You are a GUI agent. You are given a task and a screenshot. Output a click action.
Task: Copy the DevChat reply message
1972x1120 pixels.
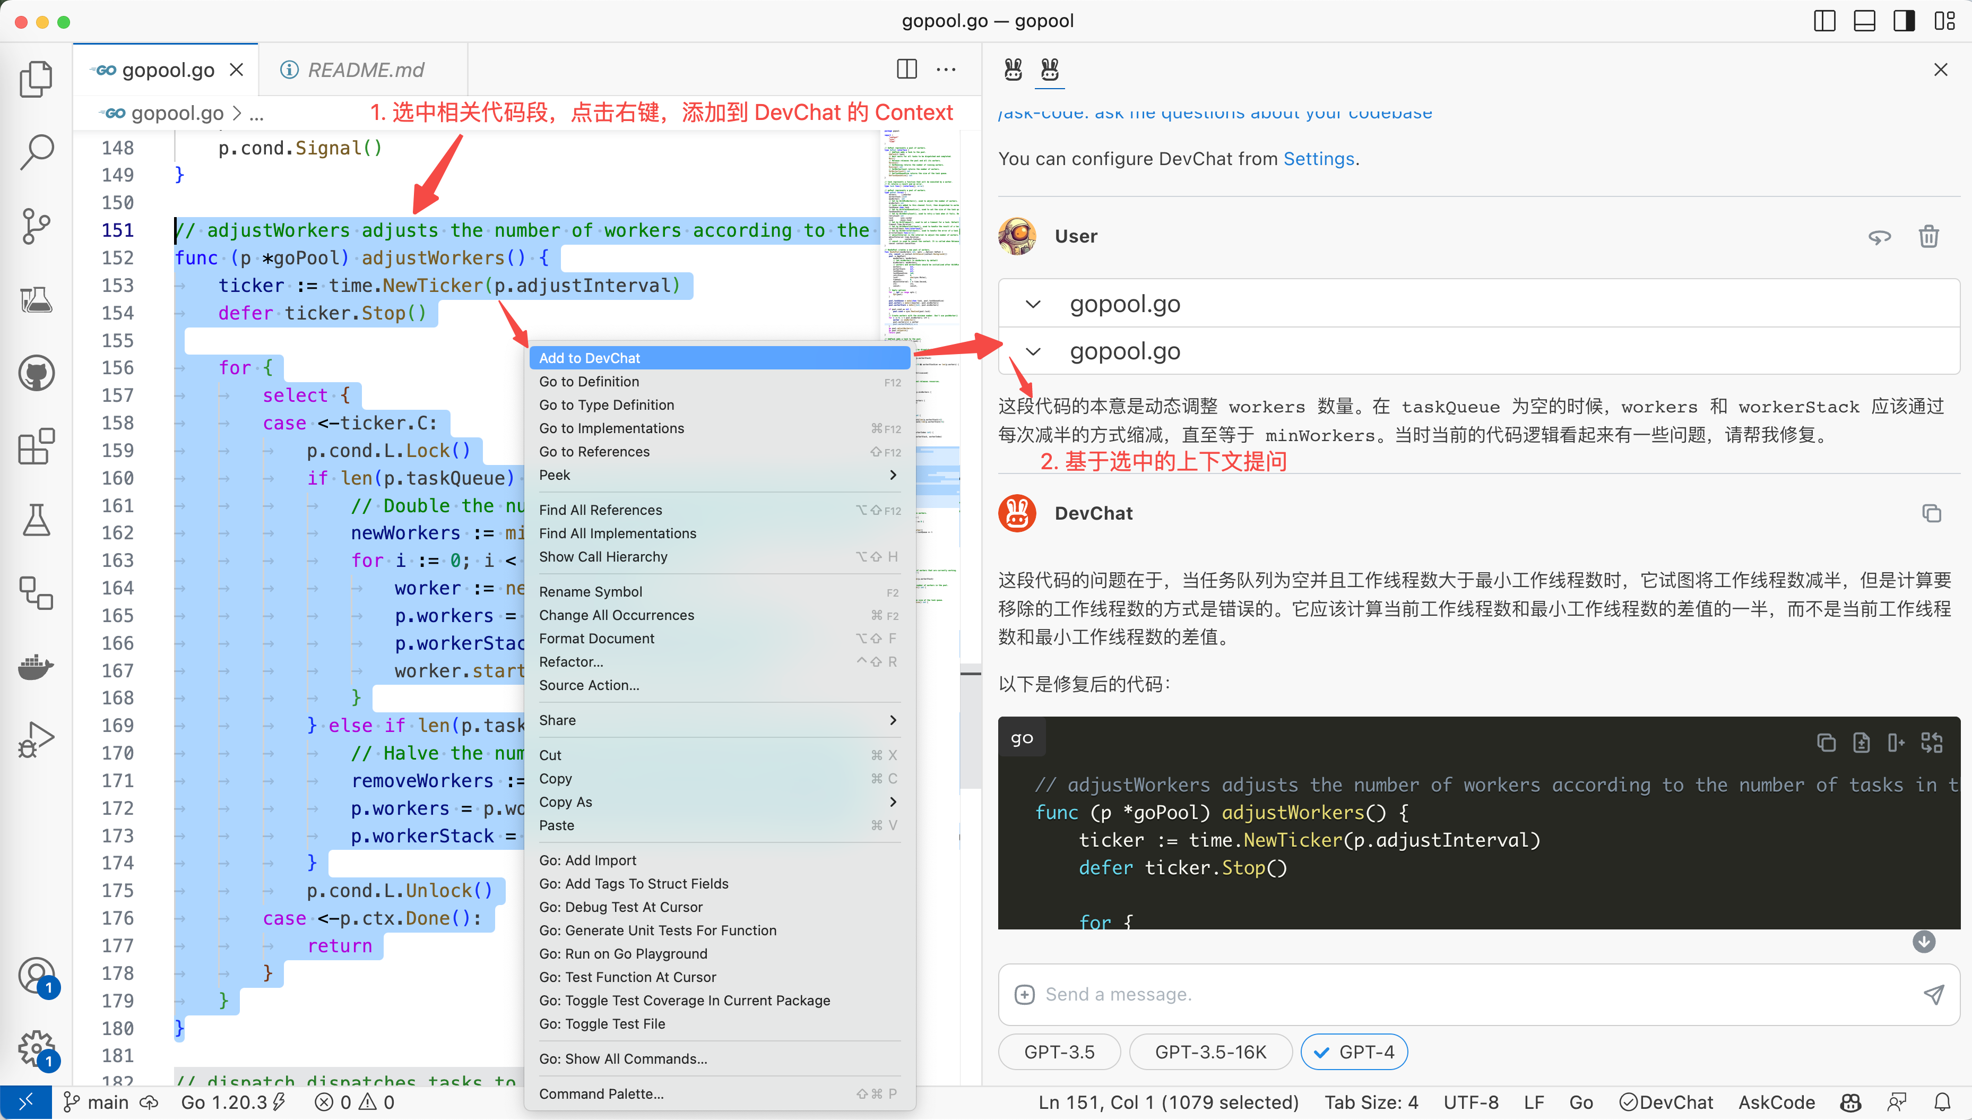(x=1931, y=513)
